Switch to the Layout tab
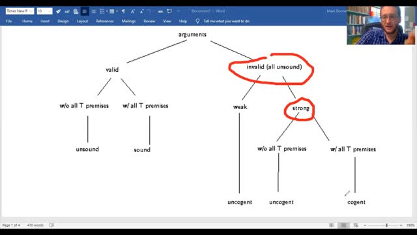 pyautogui.click(x=82, y=21)
